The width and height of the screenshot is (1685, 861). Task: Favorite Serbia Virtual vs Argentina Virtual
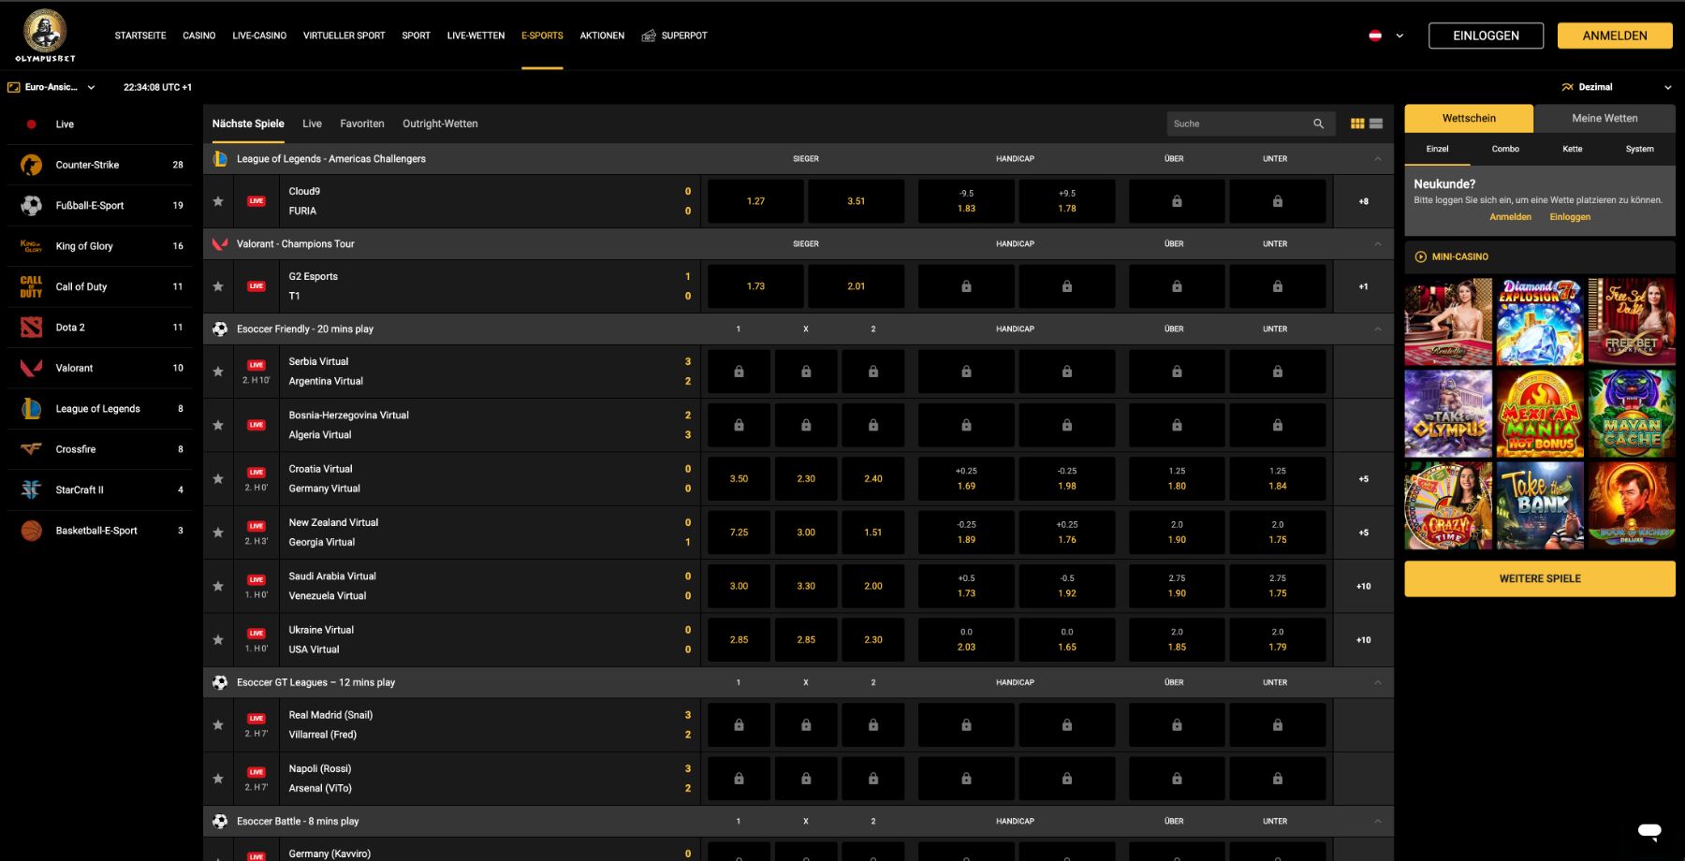(x=218, y=372)
